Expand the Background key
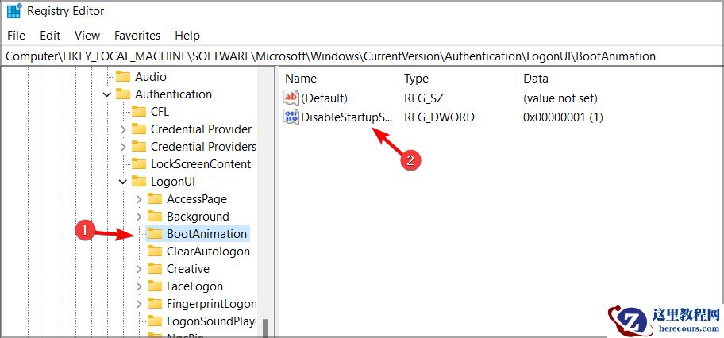 pos(139,217)
